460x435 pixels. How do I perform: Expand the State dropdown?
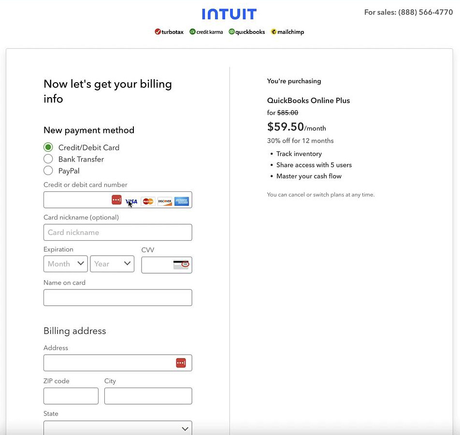[117, 428]
